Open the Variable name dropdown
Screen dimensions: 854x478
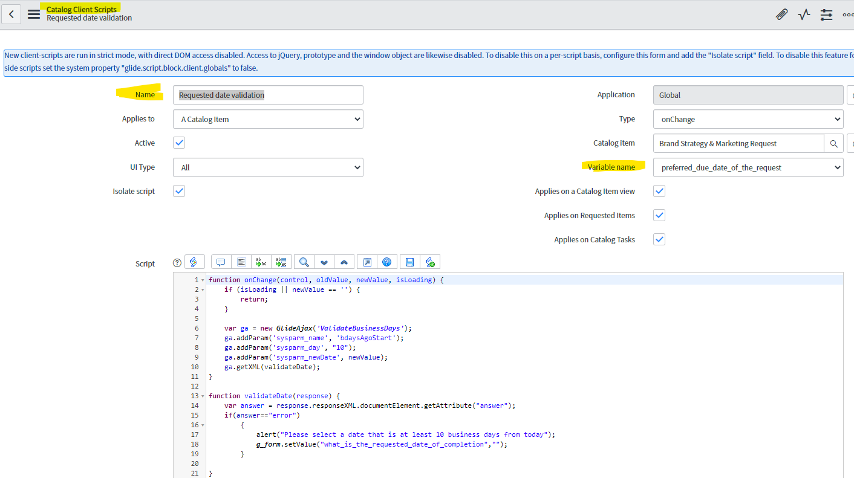[x=748, y=167]
